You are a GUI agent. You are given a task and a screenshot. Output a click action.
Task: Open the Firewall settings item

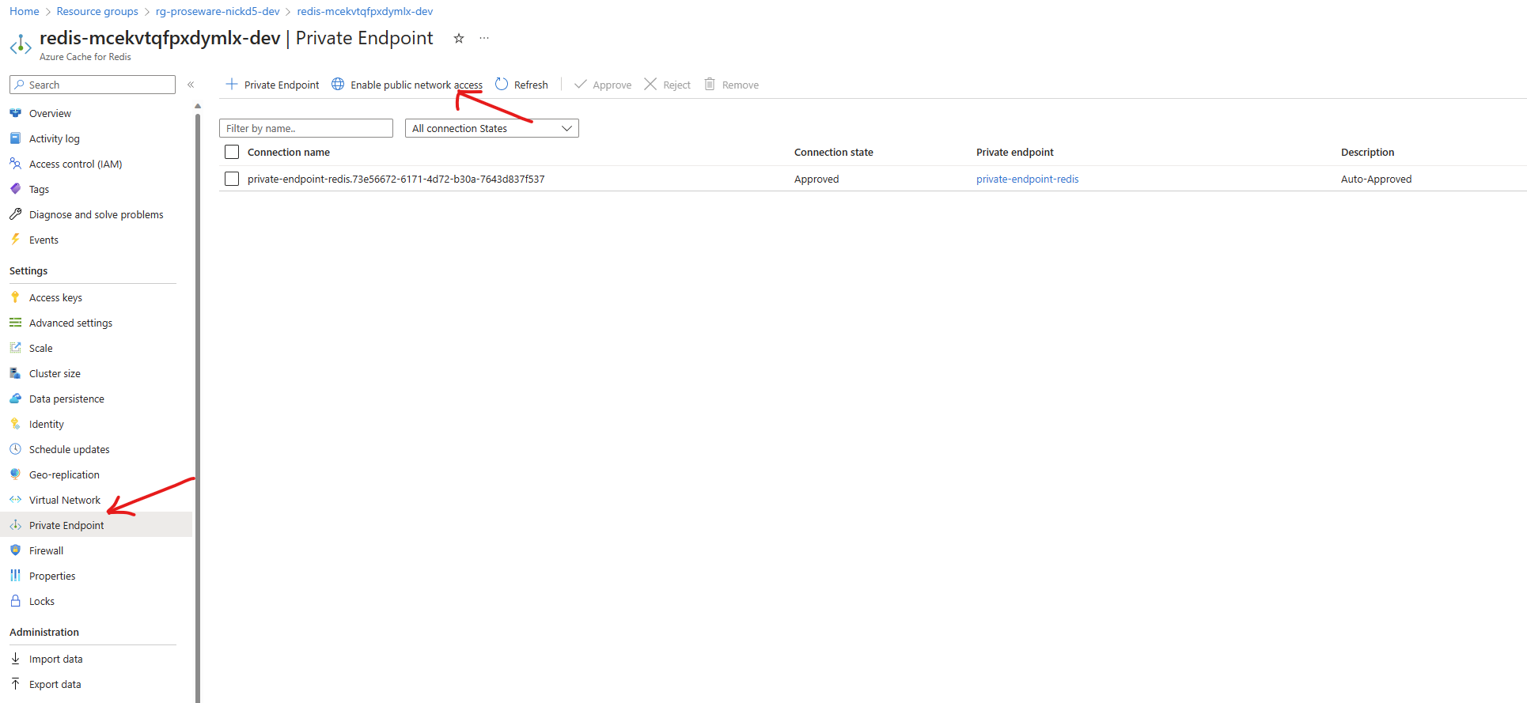(x=47, y=550)
